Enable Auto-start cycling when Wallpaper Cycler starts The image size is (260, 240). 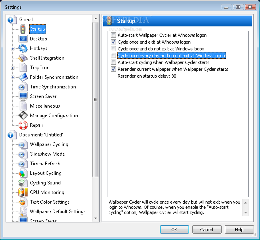coord(114,62)
